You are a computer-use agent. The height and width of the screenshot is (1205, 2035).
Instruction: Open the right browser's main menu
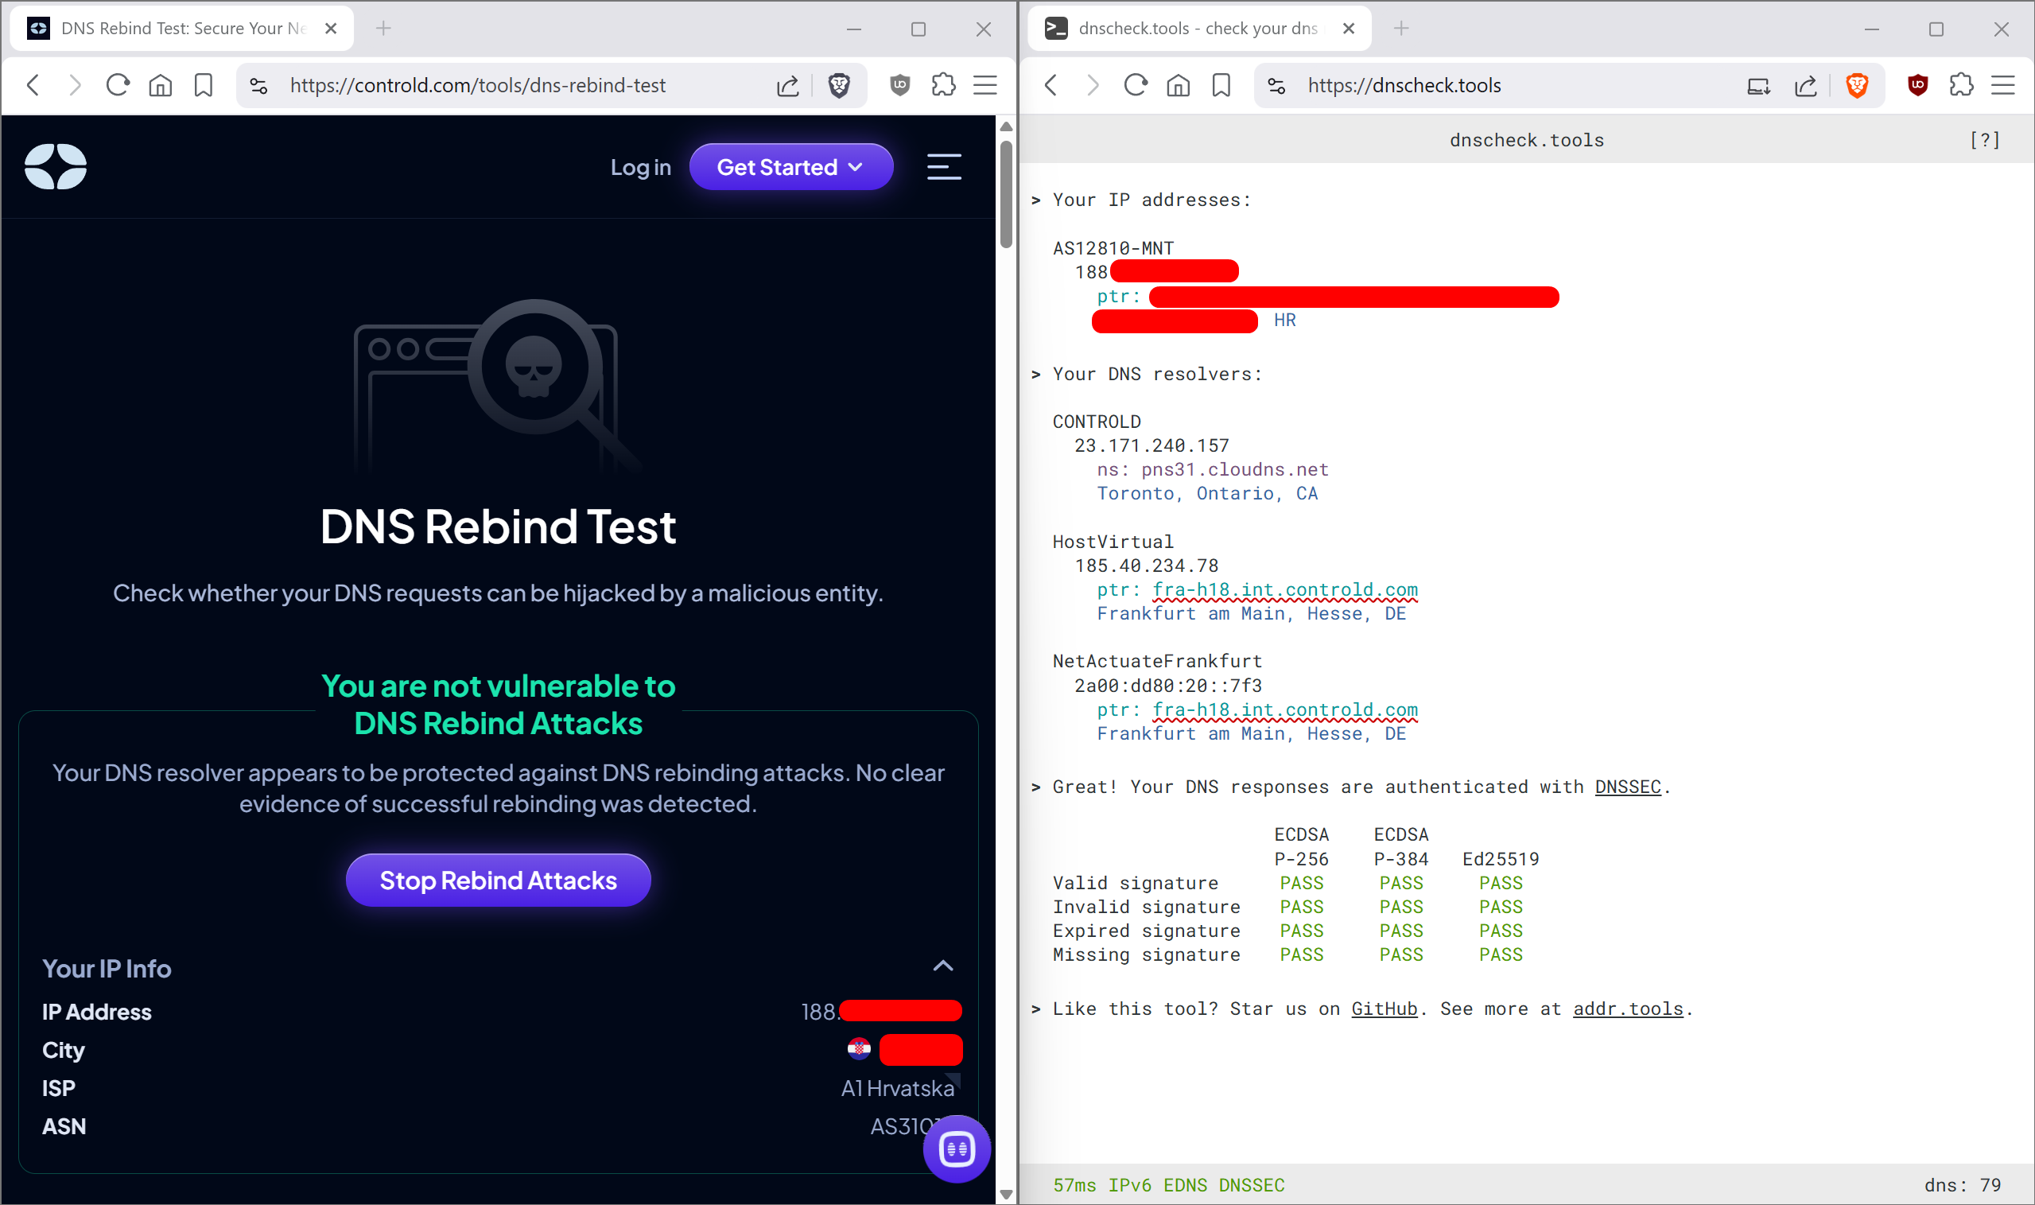tap(2002, 85)
